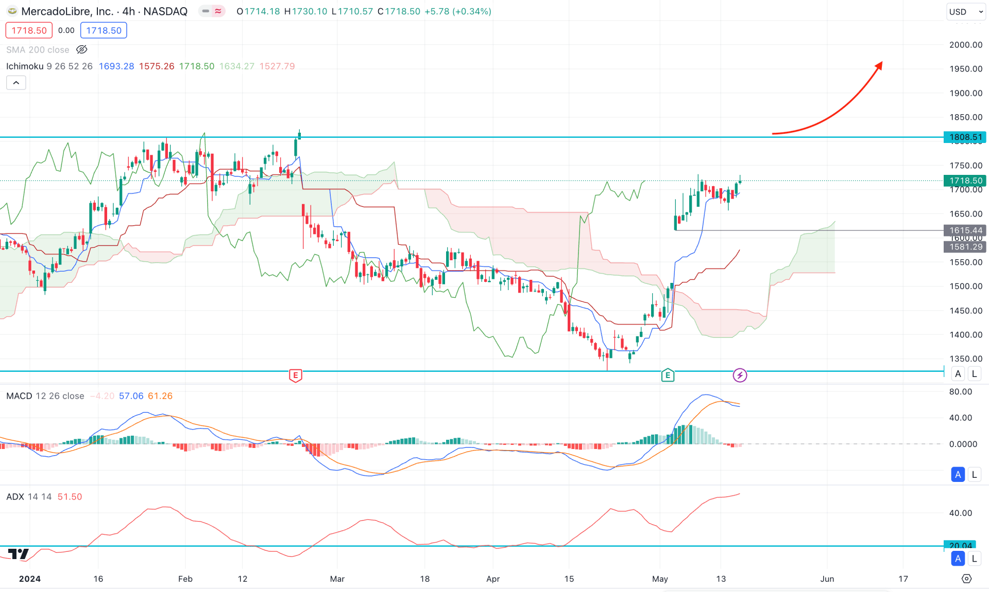This screenshot has width=989, height=592.
Task: Click the green 1718.50 current price label
Action: coord(965,181)
